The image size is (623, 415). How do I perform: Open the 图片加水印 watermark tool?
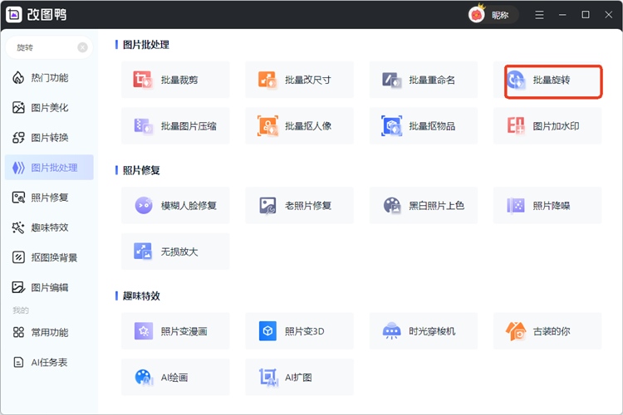547,126
